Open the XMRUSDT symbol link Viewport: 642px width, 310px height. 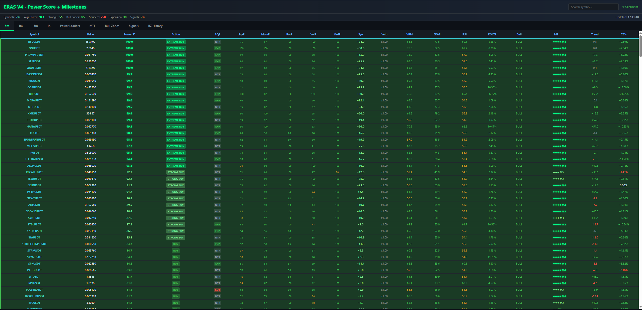tap(34, 114)
